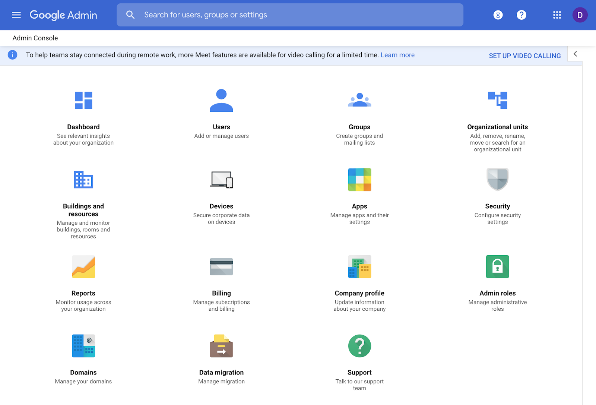Click the Reports title text
The image size is (596, 405).
pyautogui.click(x=83, y=293)
